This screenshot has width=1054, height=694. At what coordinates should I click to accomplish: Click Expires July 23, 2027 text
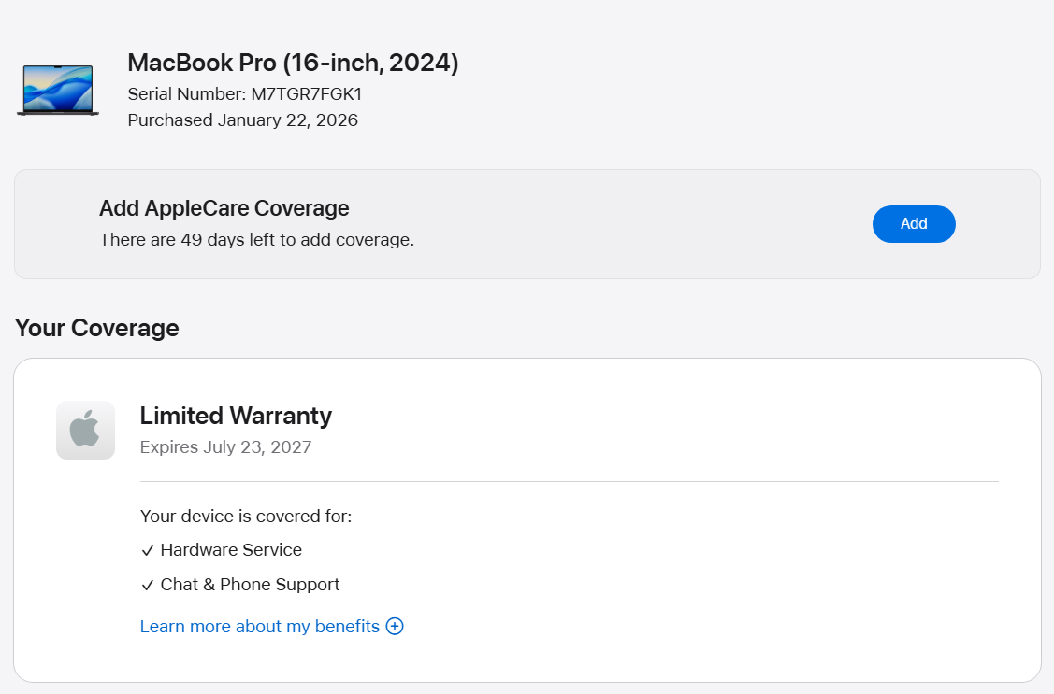click(x=226, y=447)
